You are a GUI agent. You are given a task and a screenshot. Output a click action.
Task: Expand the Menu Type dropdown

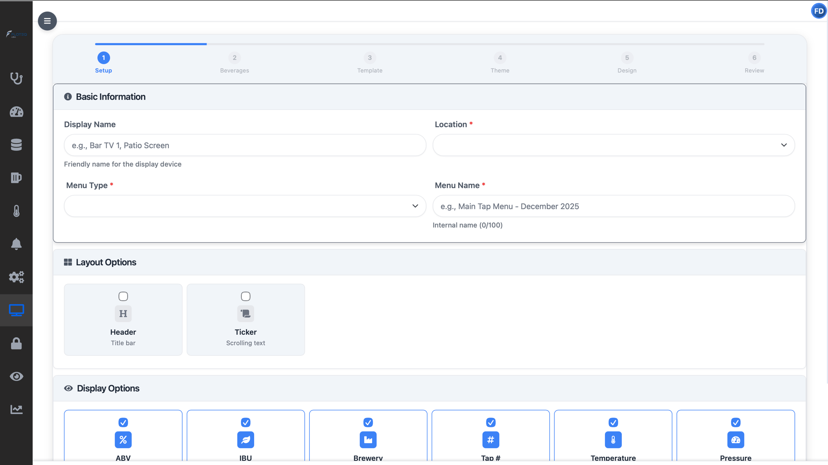(x=245, y=206)
